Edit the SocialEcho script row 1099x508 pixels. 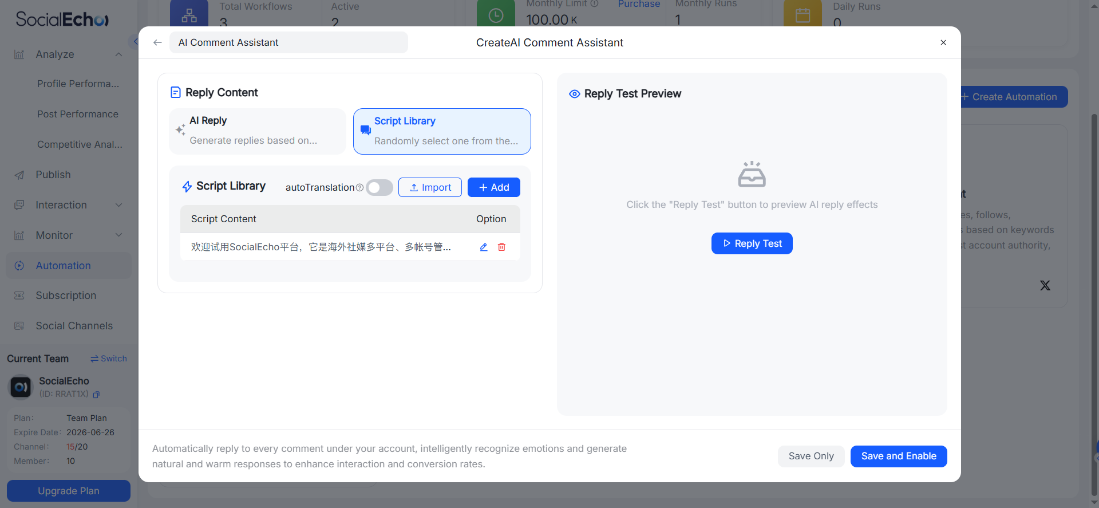coord(484,247)
